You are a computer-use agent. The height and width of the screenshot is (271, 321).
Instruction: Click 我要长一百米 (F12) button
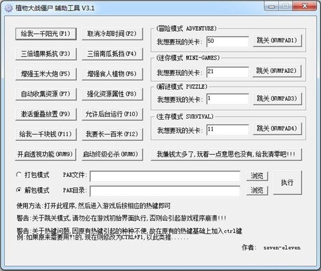tap(112, 134)
